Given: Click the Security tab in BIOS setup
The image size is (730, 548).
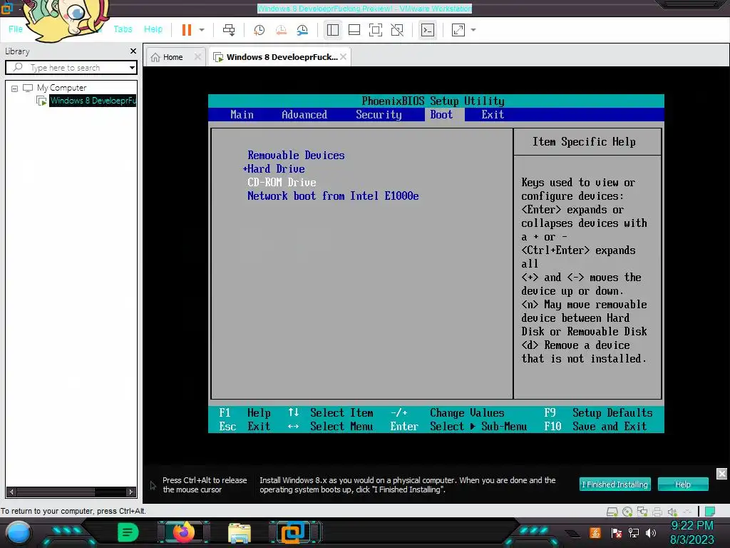Looking at the screenshot, I should click(379, 115).
